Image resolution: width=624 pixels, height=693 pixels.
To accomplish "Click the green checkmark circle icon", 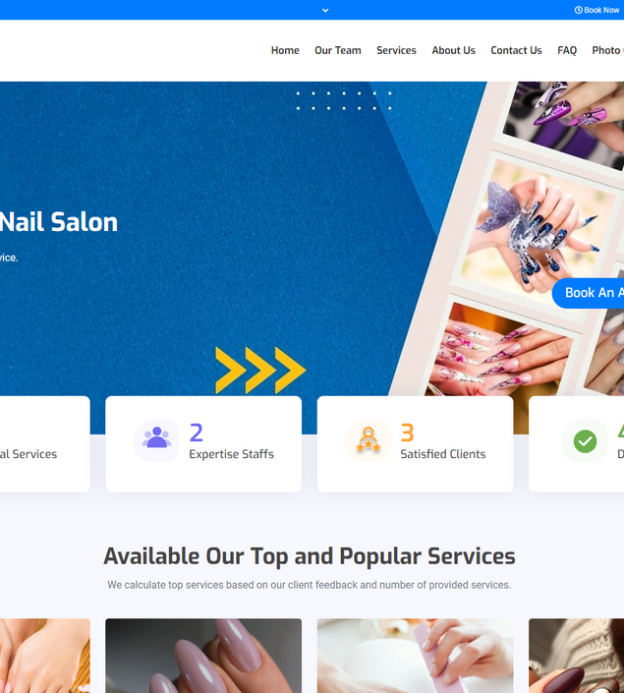I will (585, 441).
